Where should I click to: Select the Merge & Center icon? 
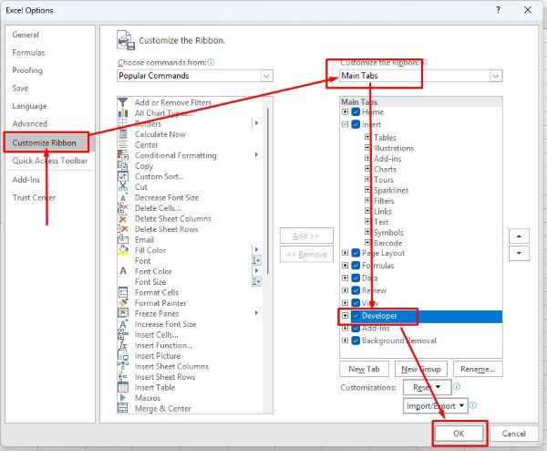point(123,408)
